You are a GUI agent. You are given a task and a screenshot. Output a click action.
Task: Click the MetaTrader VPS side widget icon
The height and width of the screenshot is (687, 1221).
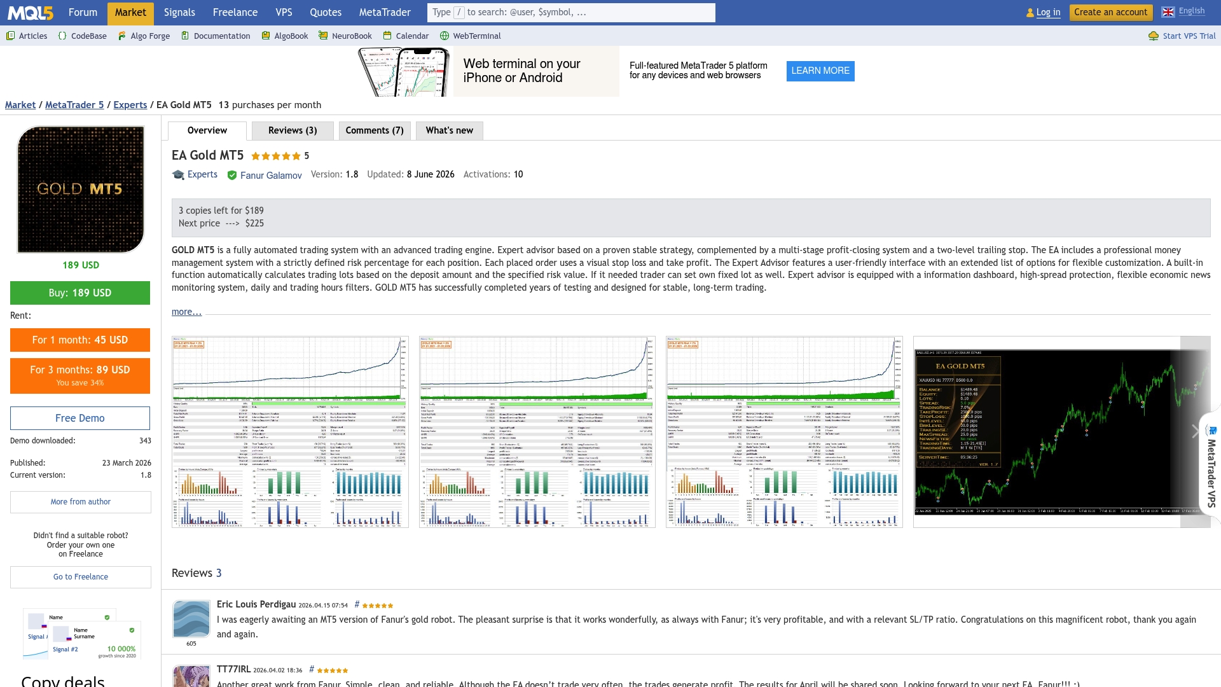coord(1213,431)
